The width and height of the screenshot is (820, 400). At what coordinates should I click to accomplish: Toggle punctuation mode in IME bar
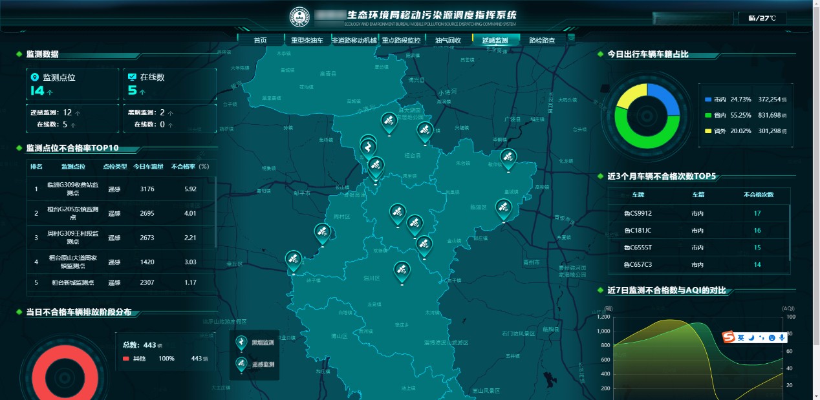point(761,337)
